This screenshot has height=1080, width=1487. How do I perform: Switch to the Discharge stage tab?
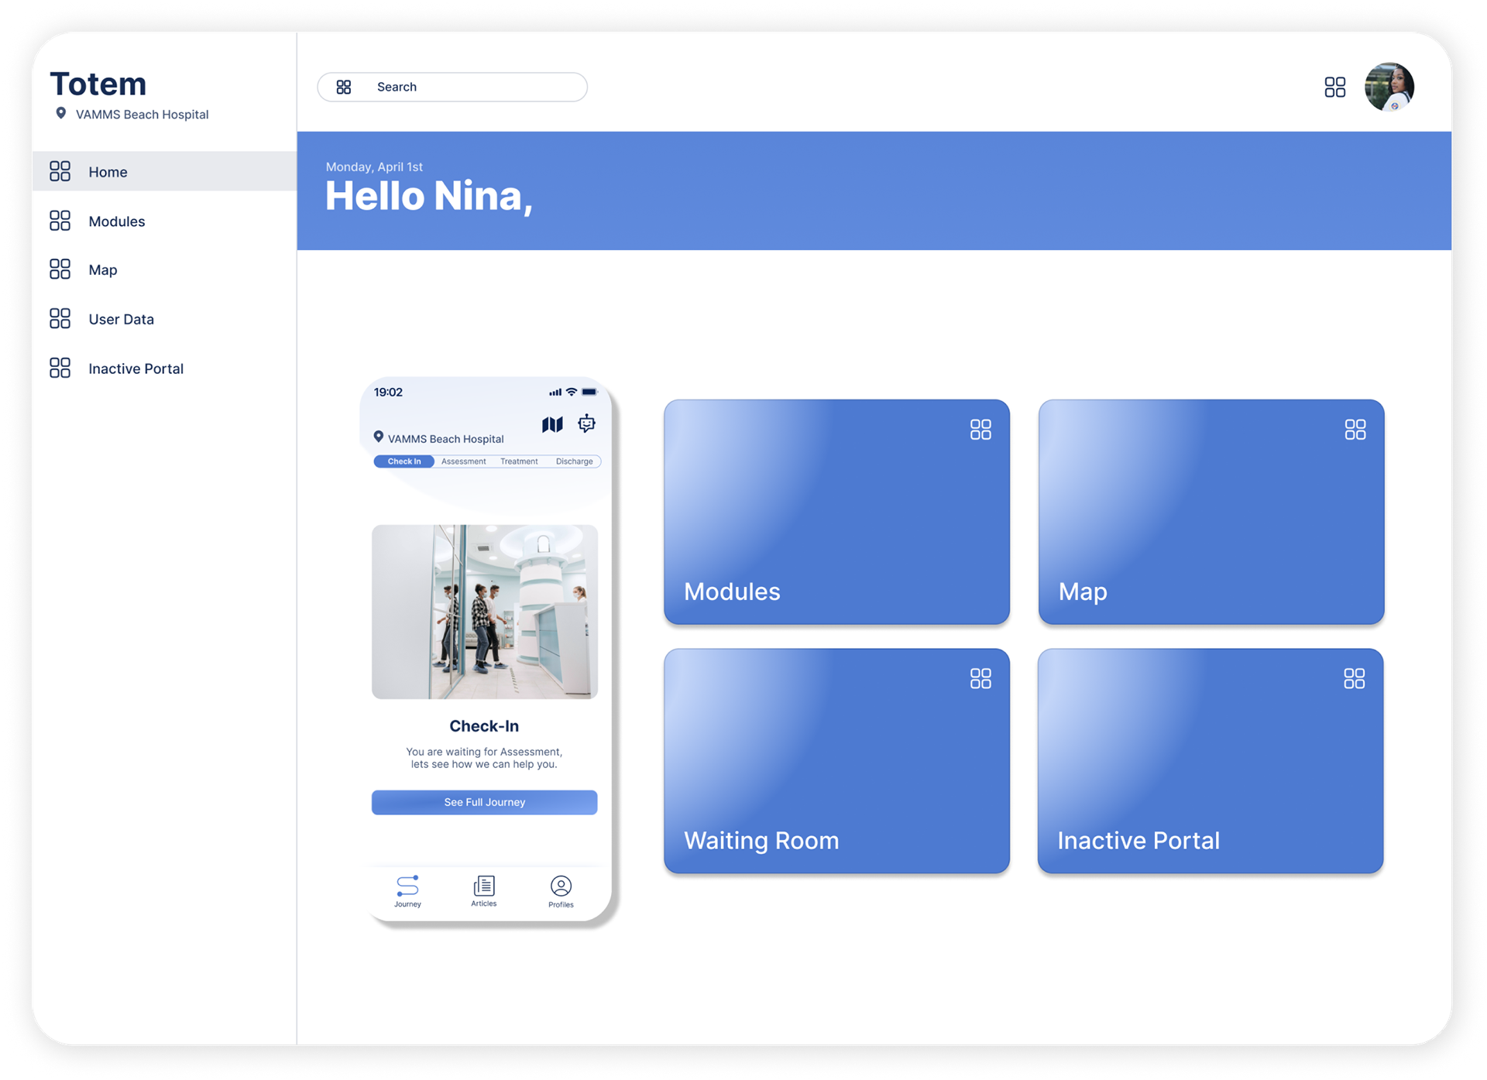pos(574,461)
